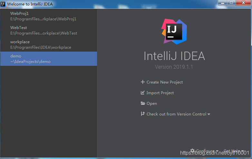Click path text E:\ProgramFiles...orkplace\WebTest
252x159 pixels.
[x=44, y=33]
